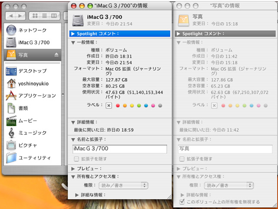278x209 pixels.
Task: Toggle 拡張子を隠す in 写真 info window
Action: 182,159
